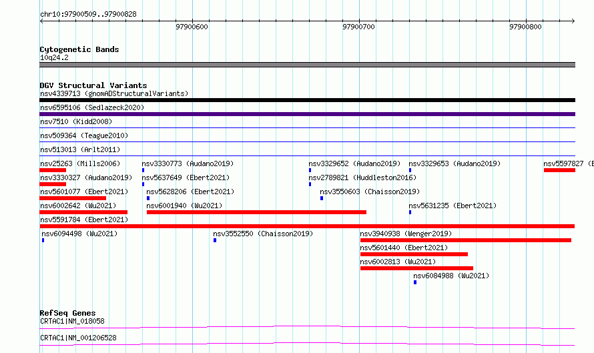Select blue marker under nsv3329652
594x353 pixels.
point(310,170)
